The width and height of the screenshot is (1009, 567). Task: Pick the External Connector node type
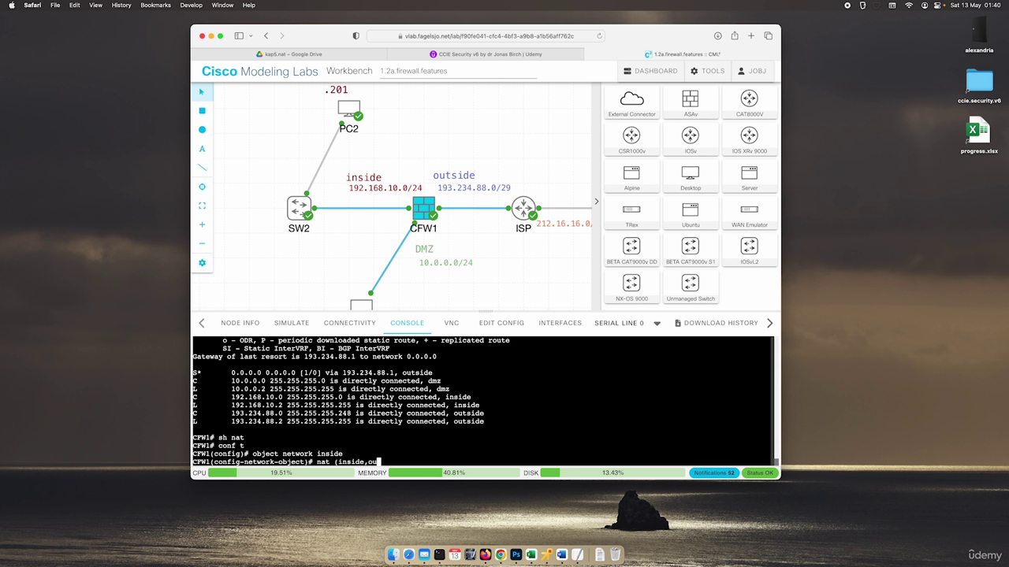631,103
